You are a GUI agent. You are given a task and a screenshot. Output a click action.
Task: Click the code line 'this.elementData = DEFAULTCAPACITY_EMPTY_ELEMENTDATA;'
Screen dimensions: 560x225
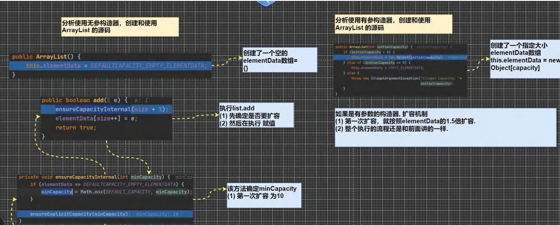116,66
